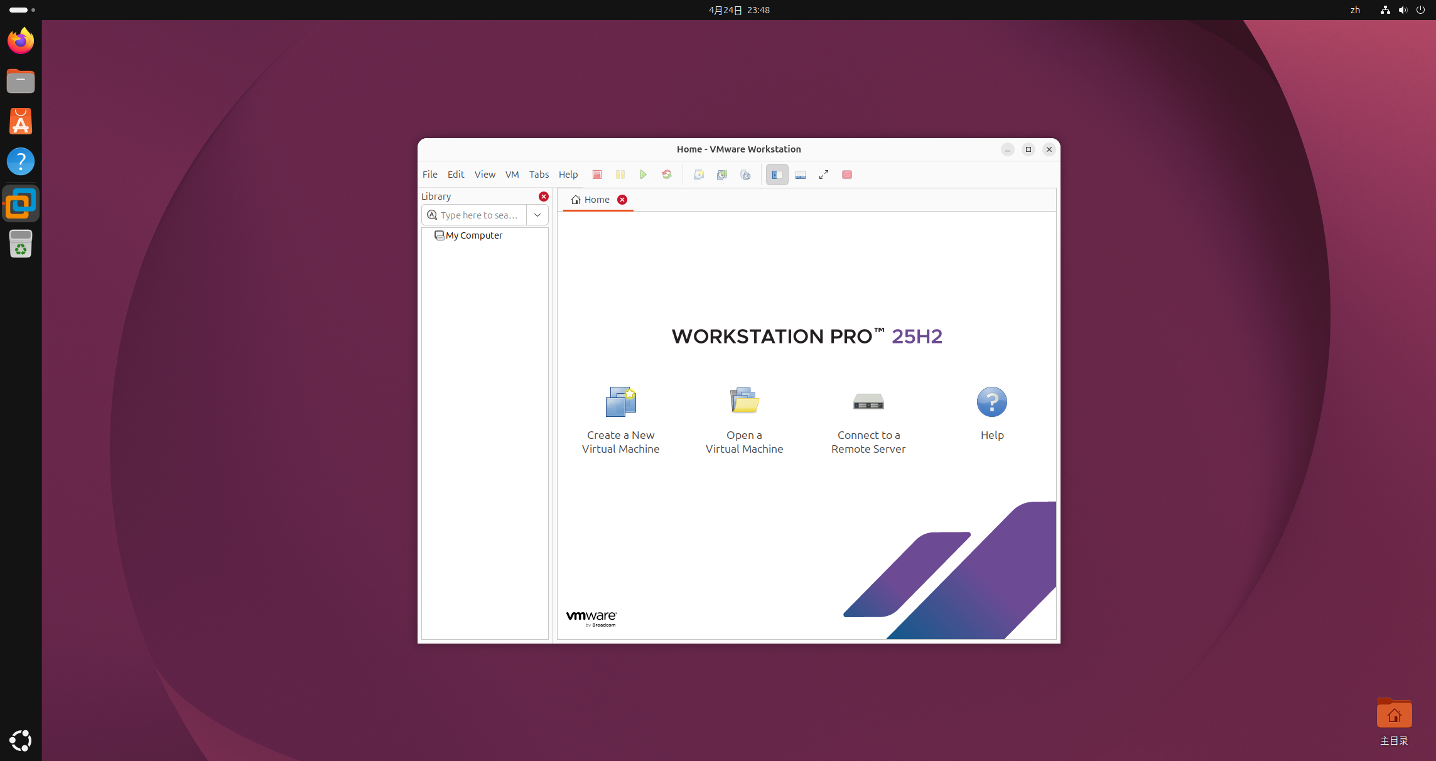Enter full screen mode with arrows icon
1436x761 pixels.
[823, 175]
